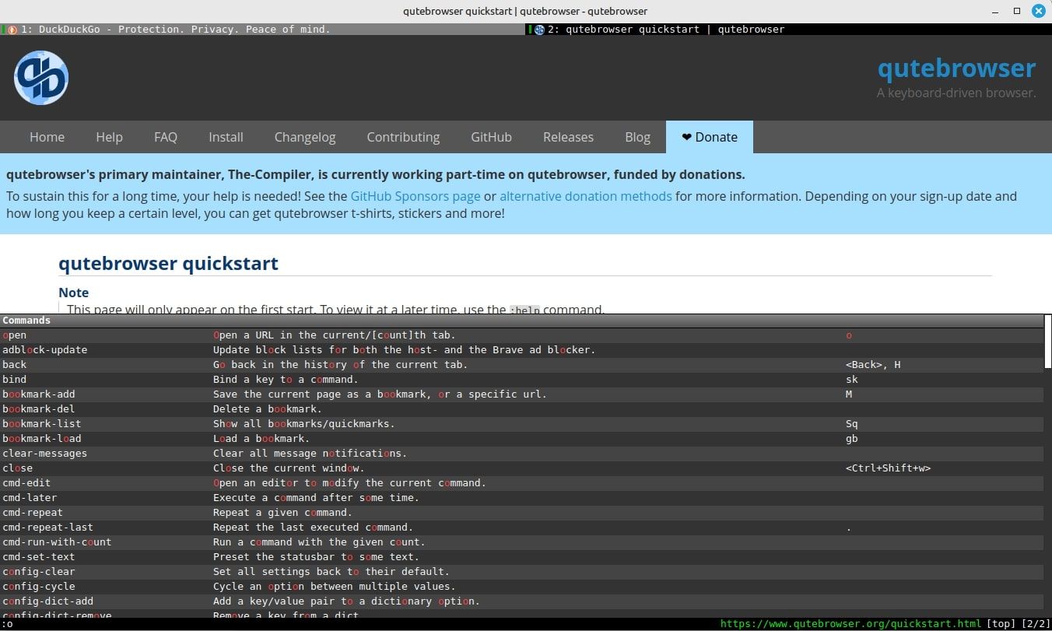Screen dimensions: 1052x631
Task: Open the FAQ navigation link
Action: click(x=166, y=137)
